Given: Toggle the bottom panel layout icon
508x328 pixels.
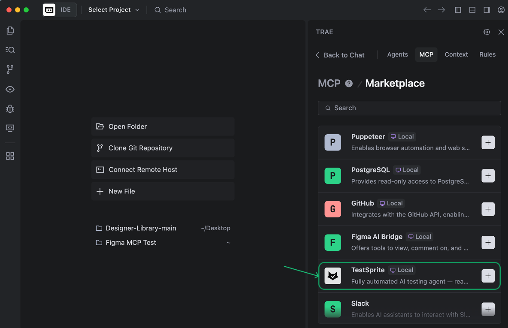Looking at the screenshot, I should click(x=472, y=10).
